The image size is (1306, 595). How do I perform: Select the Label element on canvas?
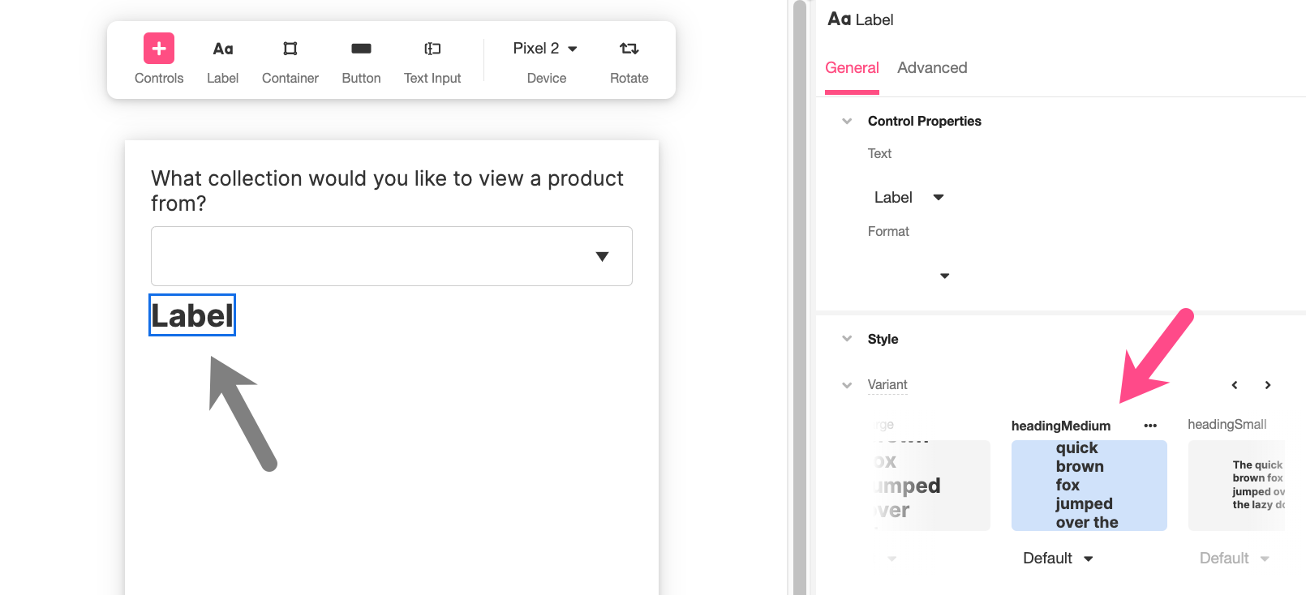(192, 315)
